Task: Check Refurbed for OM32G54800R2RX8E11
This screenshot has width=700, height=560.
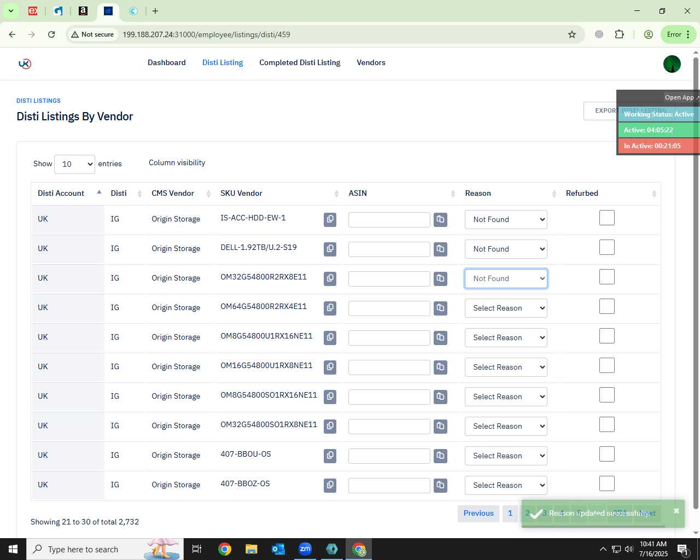Action: 606,277
